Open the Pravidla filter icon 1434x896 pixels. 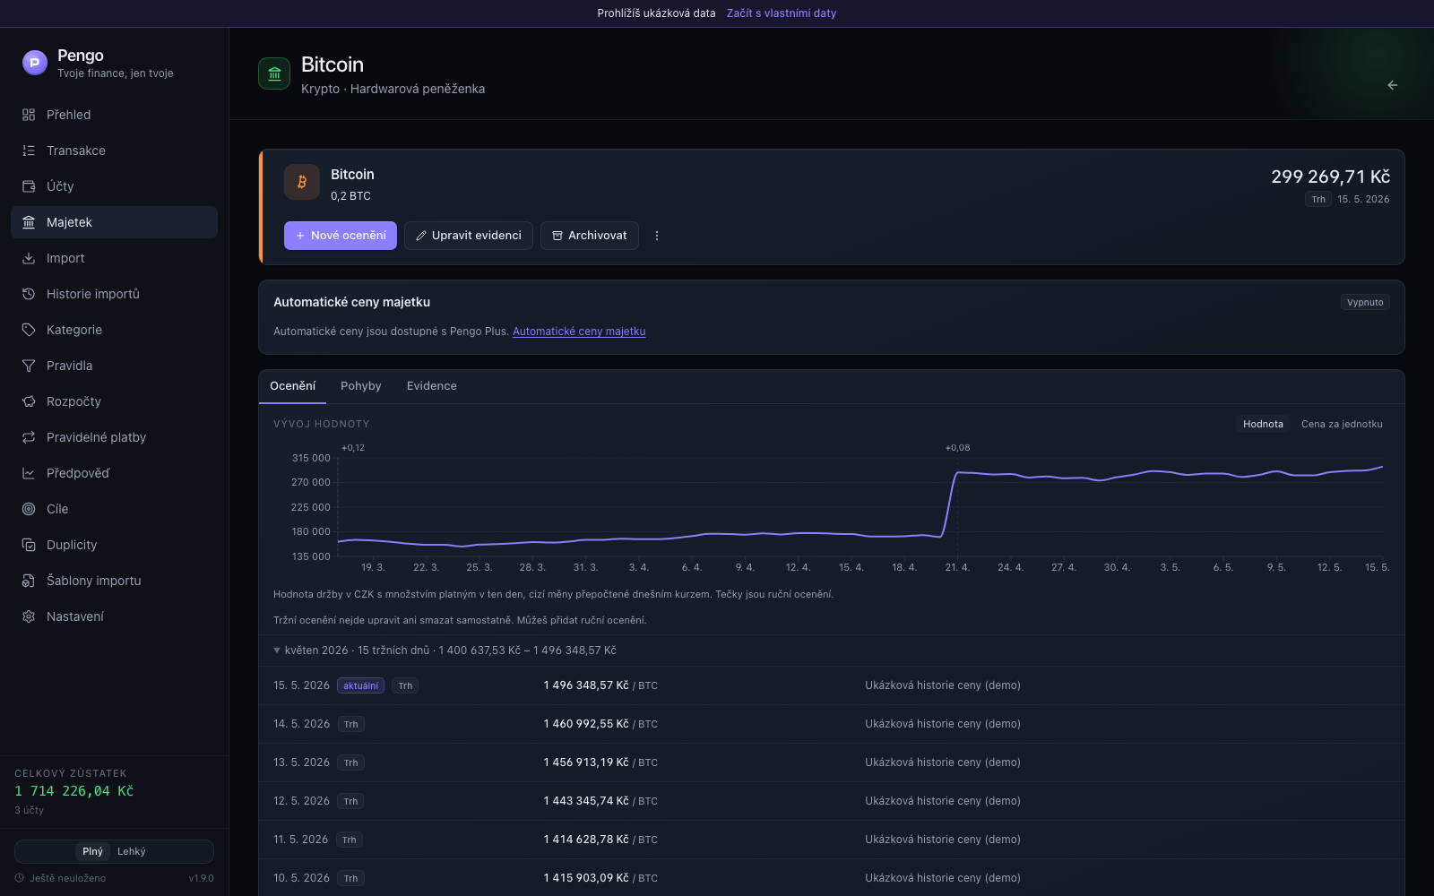(x=29, y=366)
